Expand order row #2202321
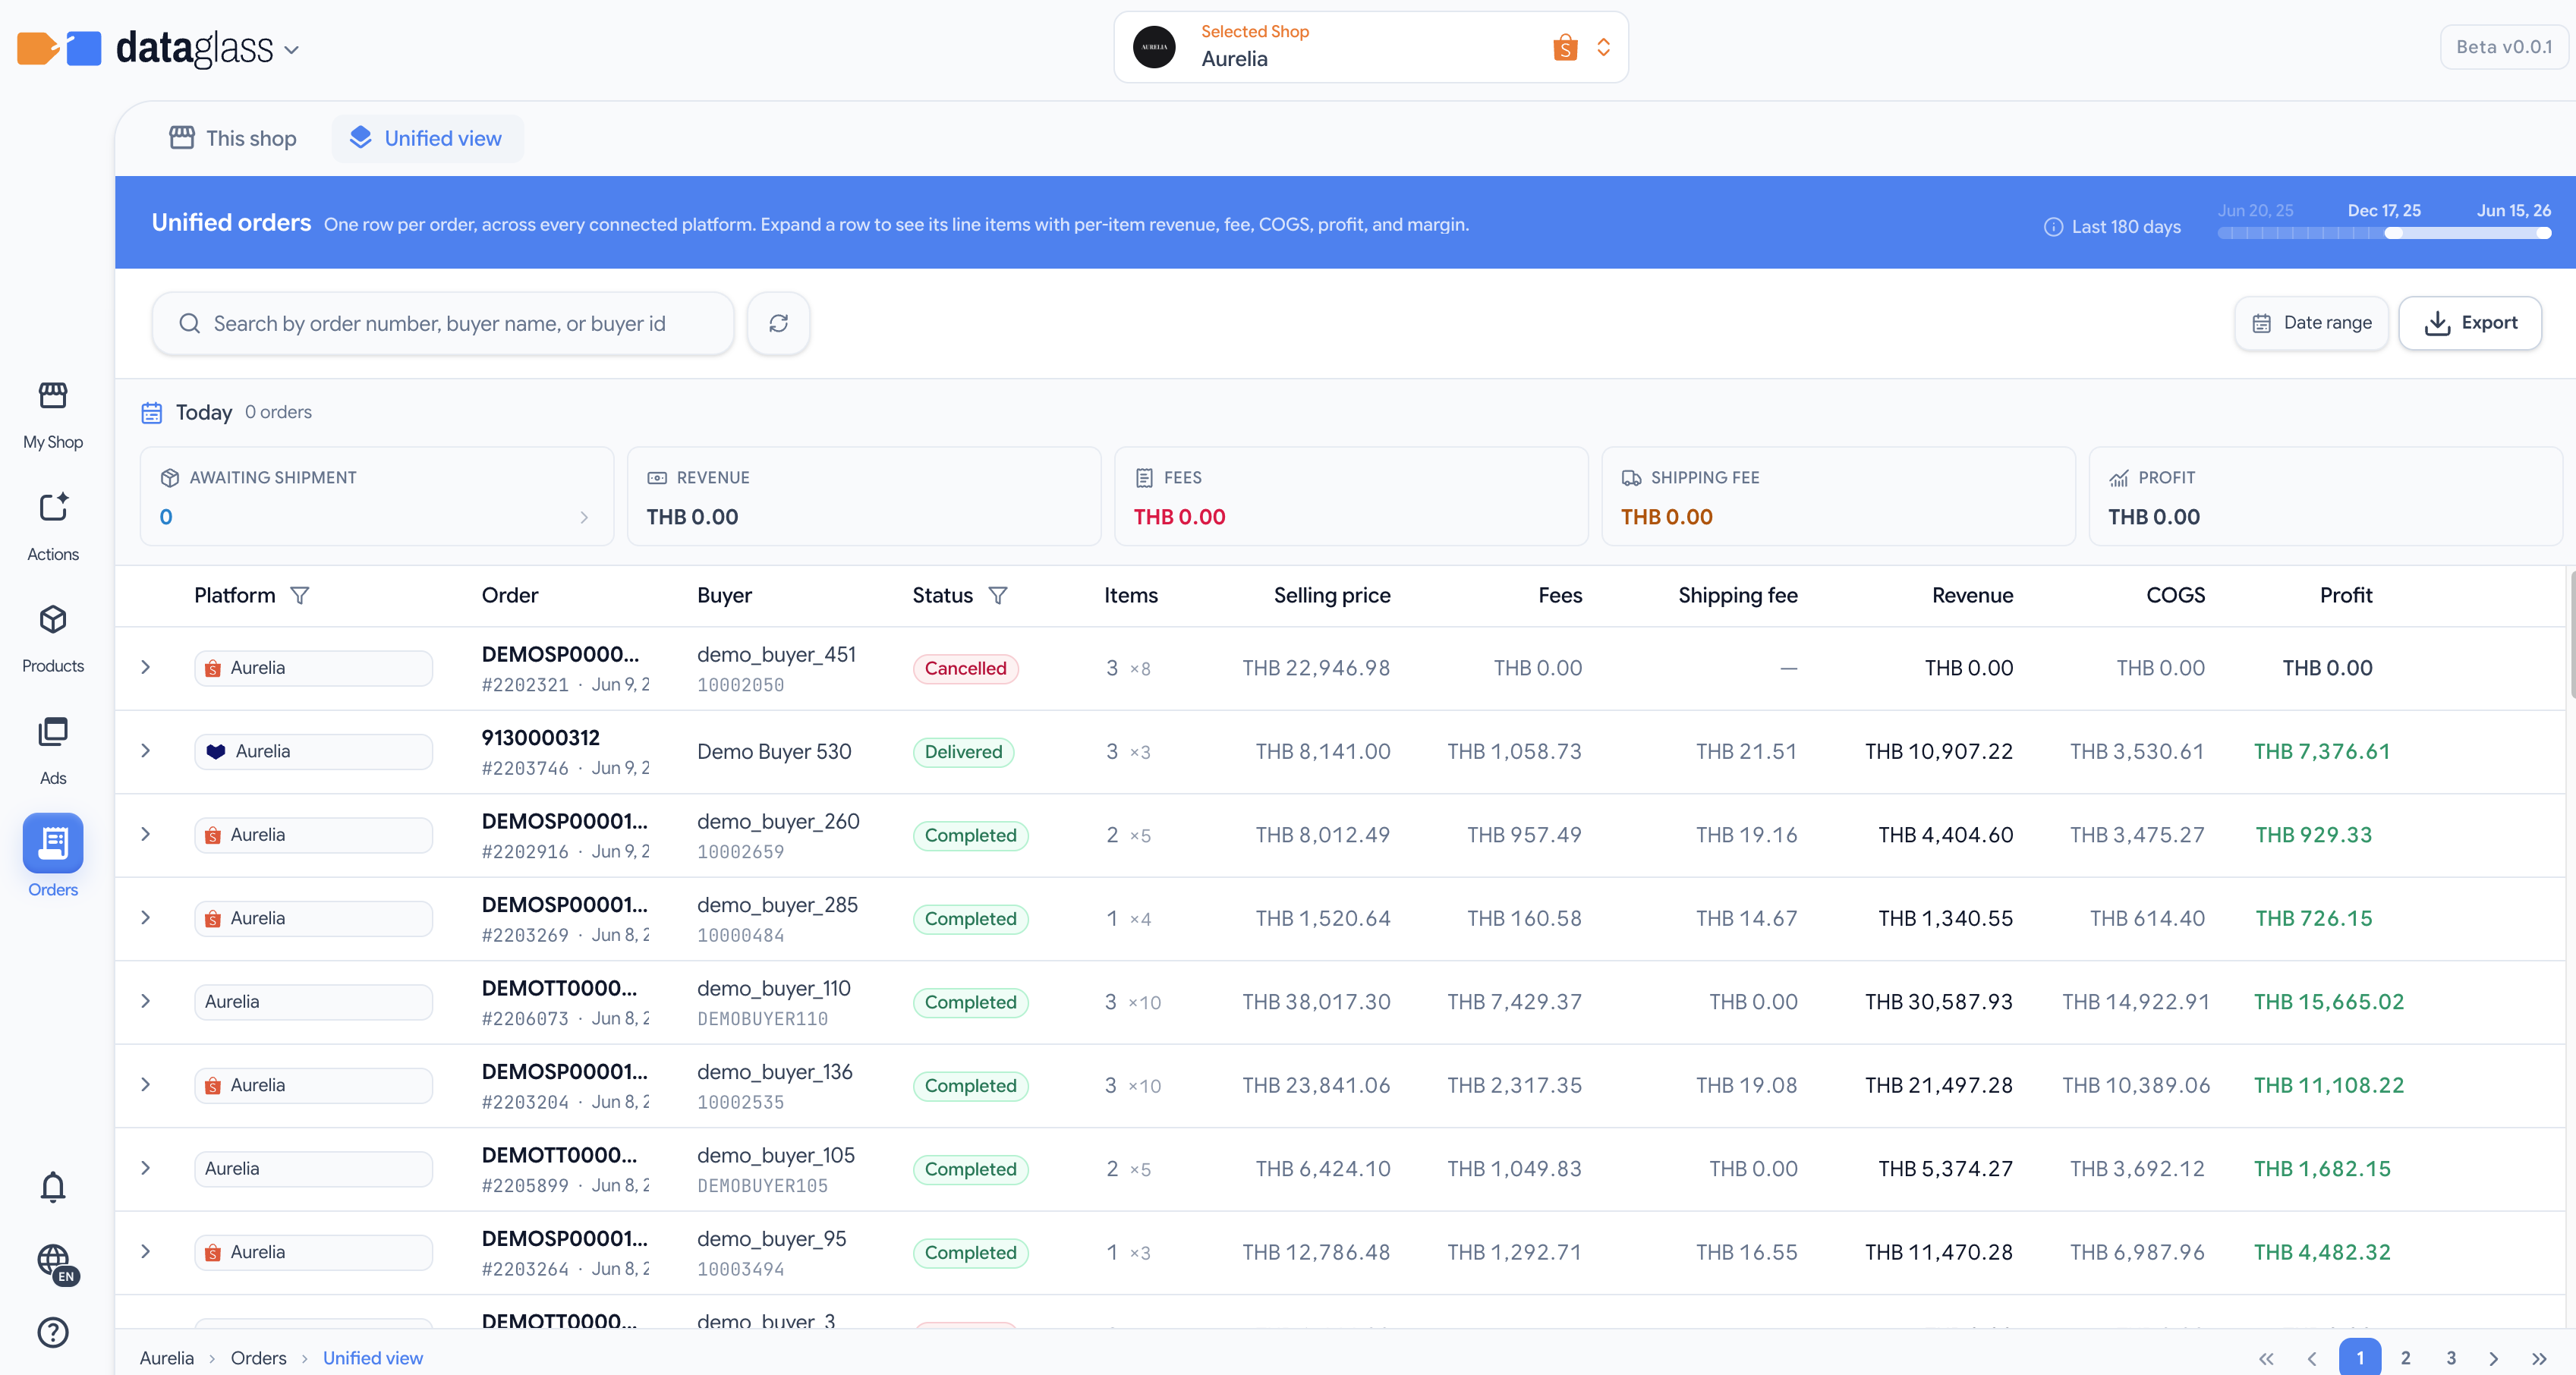This screenshot has width=2576, height=1375. (146, 668)
